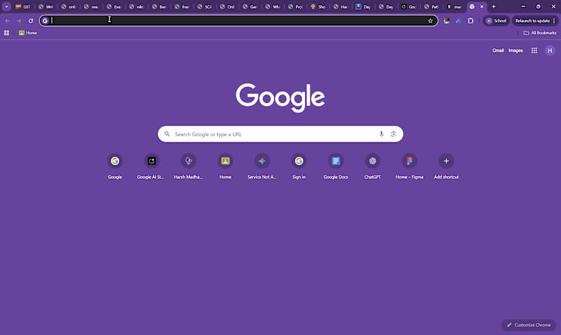This screenshot has height=335, width=561.
Task: Open the tab search dropdown arrow
Action: (6, 6)
